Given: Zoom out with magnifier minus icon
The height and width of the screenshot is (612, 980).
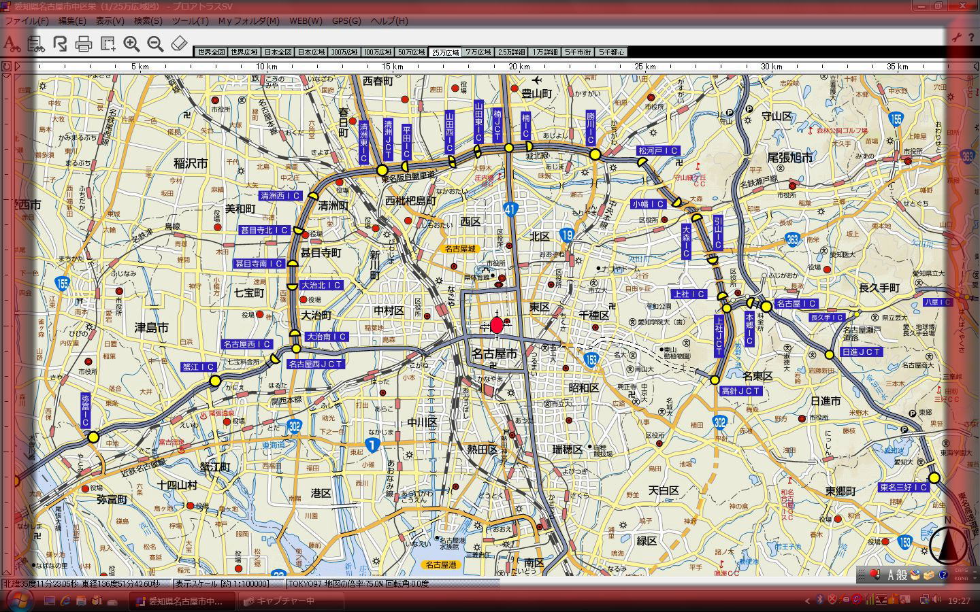Looking at the screenshot, I should tap(155, 44).
